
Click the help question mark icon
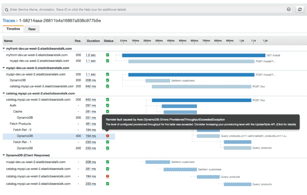[289, 9]
